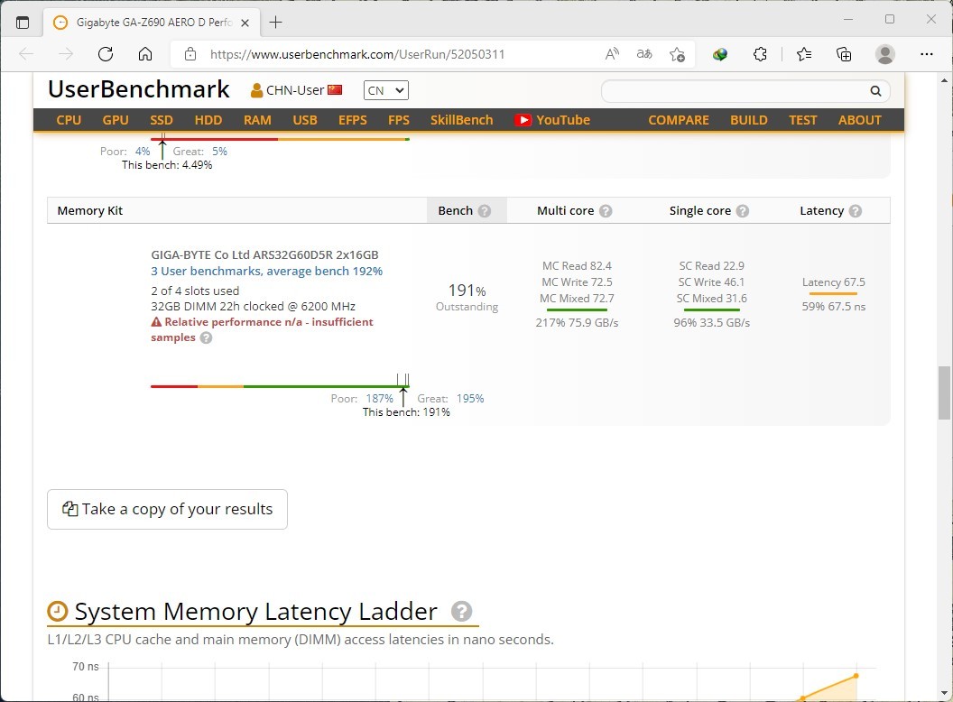Open the EFPS menu item
The height and width of the screenshot is (702, 953).
coord(353,120)
